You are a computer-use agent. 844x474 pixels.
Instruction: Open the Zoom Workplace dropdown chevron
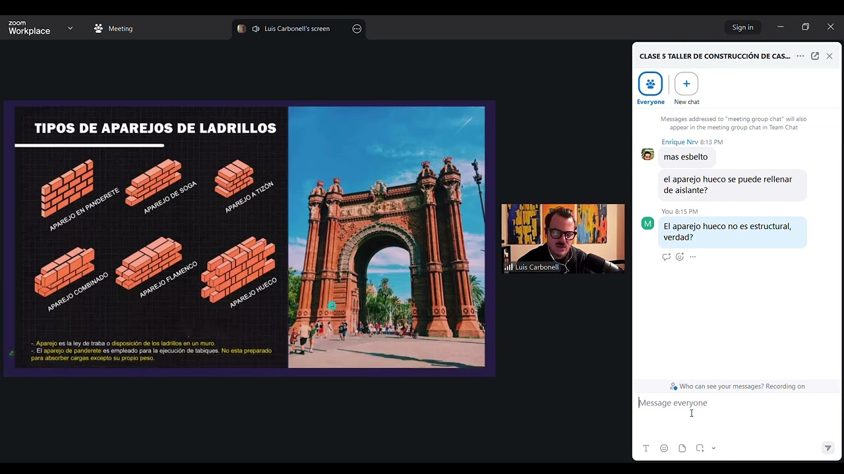tap(70, 28)
